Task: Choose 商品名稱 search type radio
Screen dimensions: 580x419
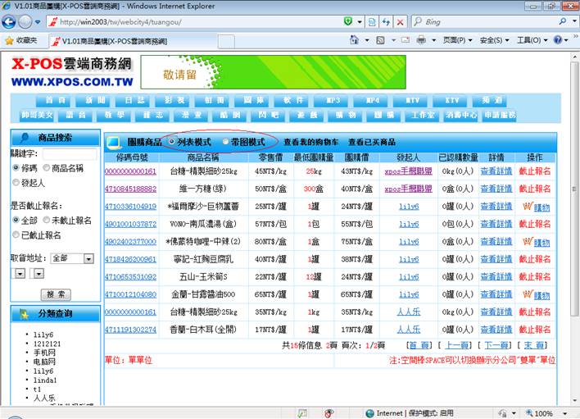Action: click(46, 168)
